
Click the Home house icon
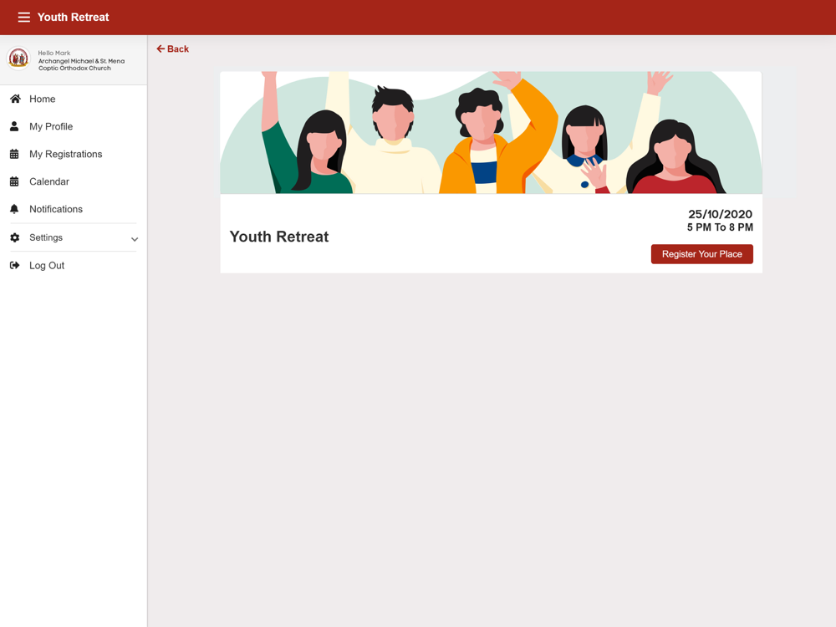[15, 99]
